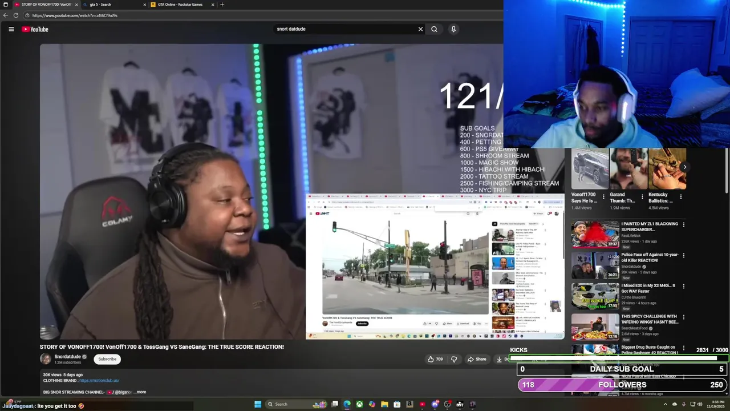Open Microsoft Edge from the taskbar
Image resolution: width=730 pixels, height=411 pixels.
tap(347, 404)
